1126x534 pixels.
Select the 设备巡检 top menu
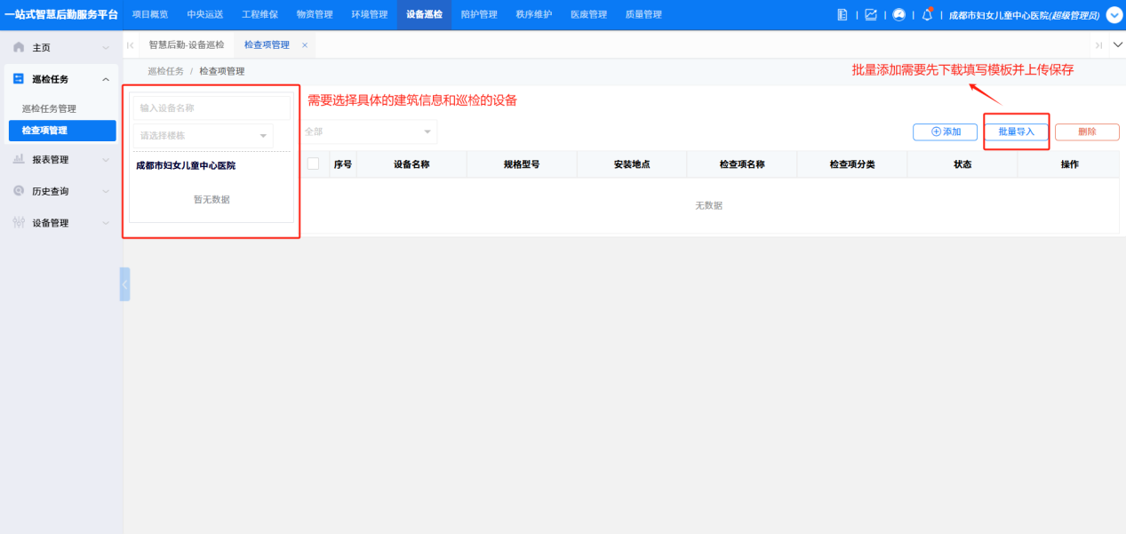click(424, 15)
